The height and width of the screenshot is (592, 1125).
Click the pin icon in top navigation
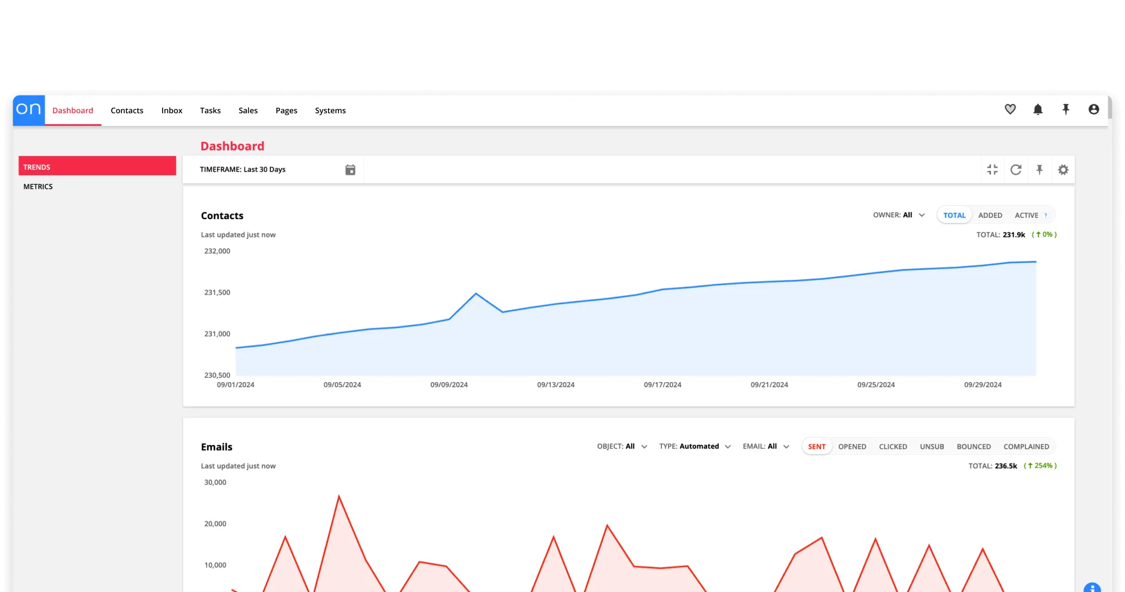coord(1066,109)
